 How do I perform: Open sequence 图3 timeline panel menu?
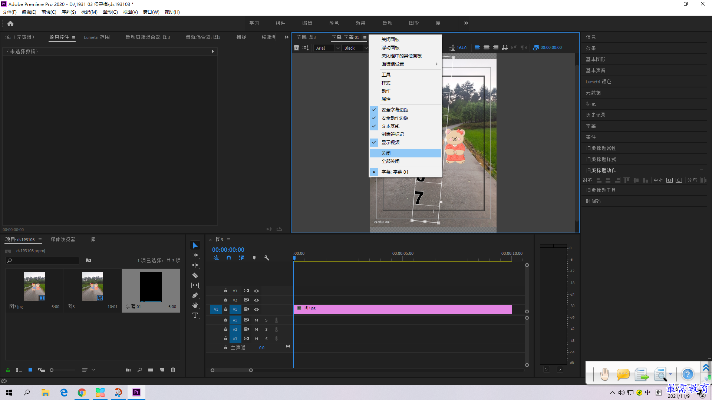point(228,240)
